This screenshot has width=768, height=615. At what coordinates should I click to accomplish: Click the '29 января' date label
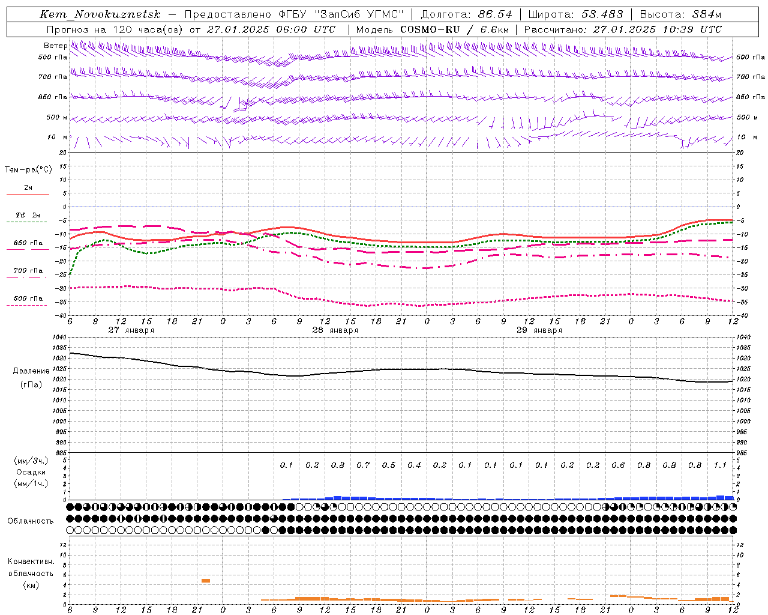[539, 330]
